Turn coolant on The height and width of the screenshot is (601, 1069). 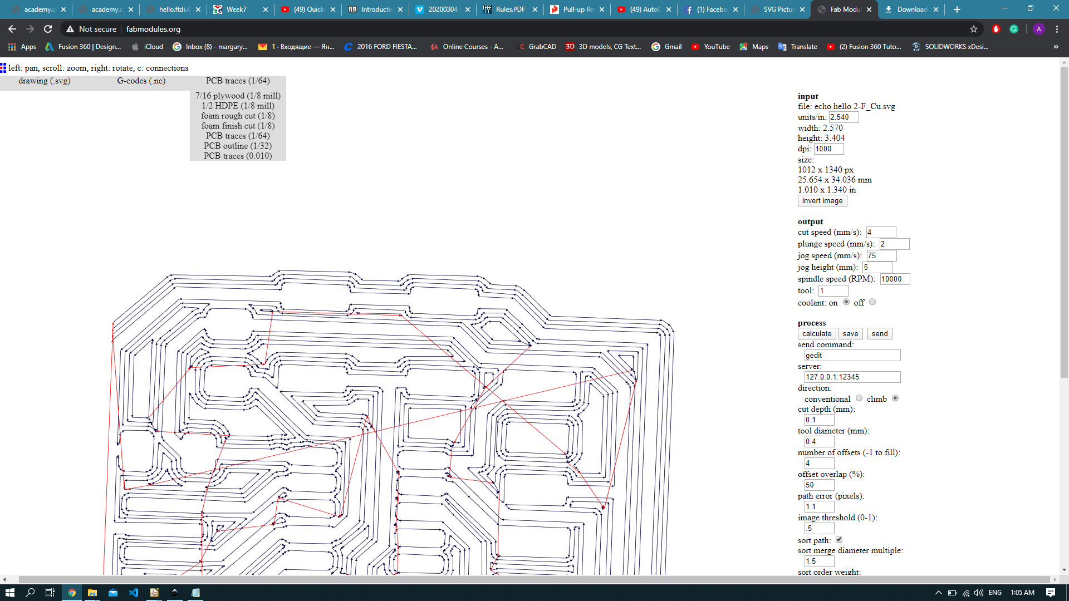click(x=846, y=302)
